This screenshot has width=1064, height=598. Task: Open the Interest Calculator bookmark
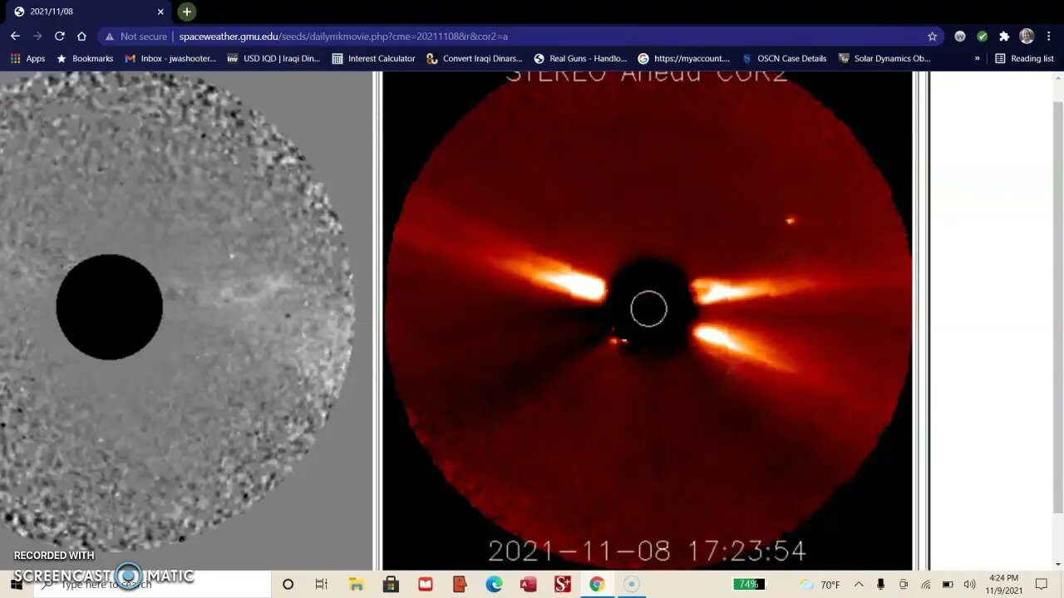coord(373,59)
